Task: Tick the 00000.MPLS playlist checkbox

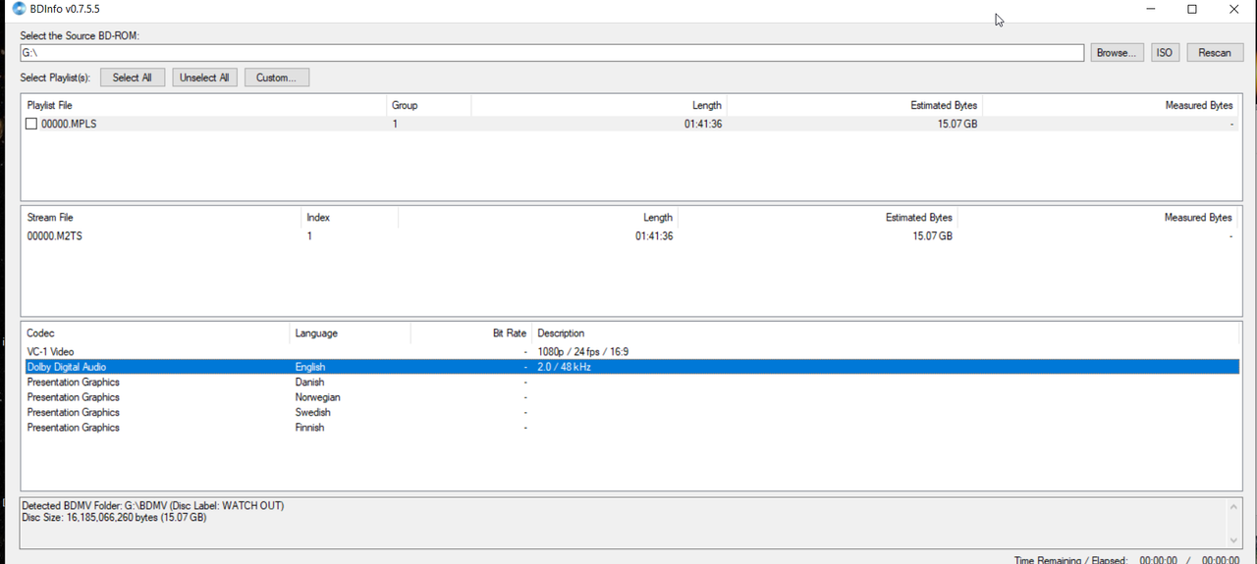Action: [31, 124]
